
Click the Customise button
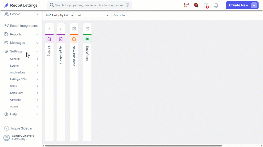(x=119, y=15)
